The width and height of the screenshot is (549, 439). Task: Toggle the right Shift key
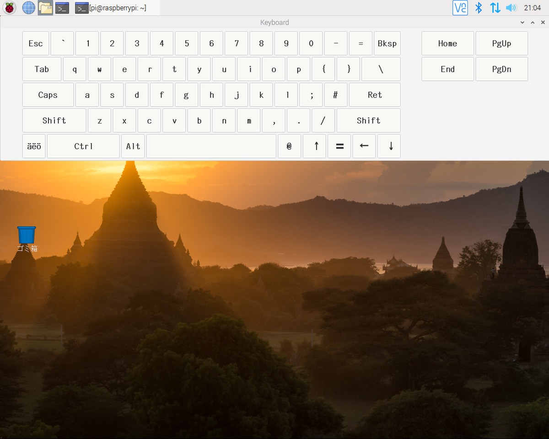pyautogui.click(x=368, y=120)
